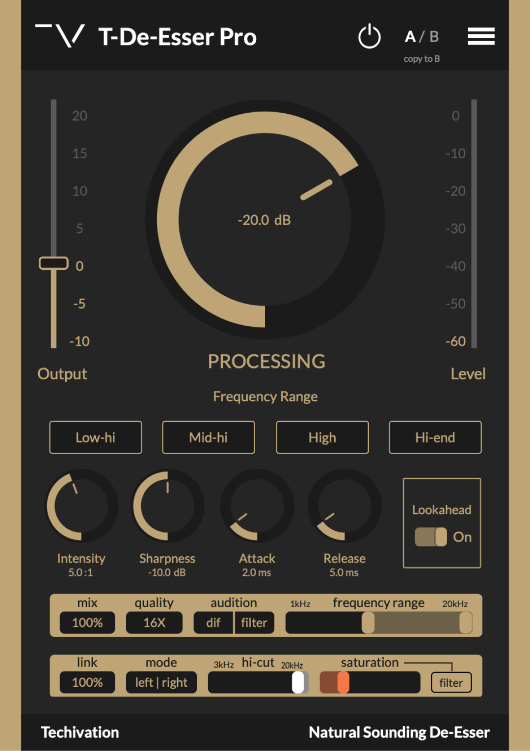This screenshot has width=530, height=751.
Task: Switch between A and B settings
Action: coord(421,36)
